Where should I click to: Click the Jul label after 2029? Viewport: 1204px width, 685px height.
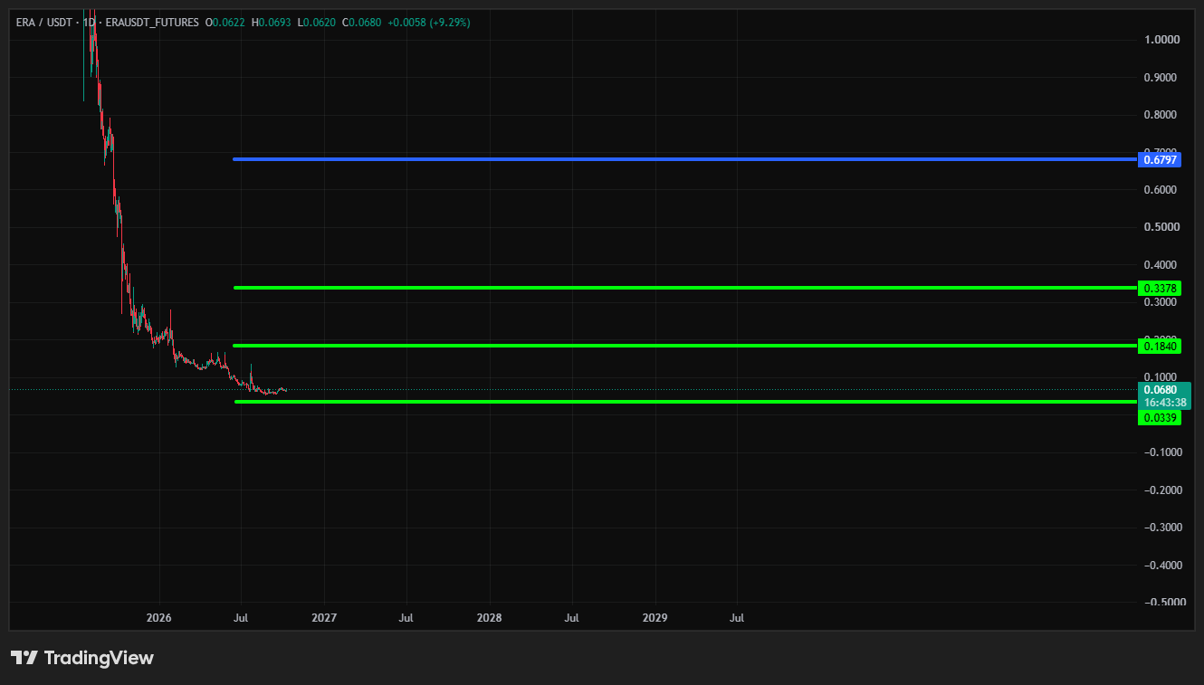(737, 619)
